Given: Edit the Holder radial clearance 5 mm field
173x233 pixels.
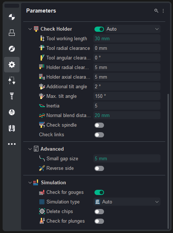Looking at the screenshot, I should click(x=127, y=67).
